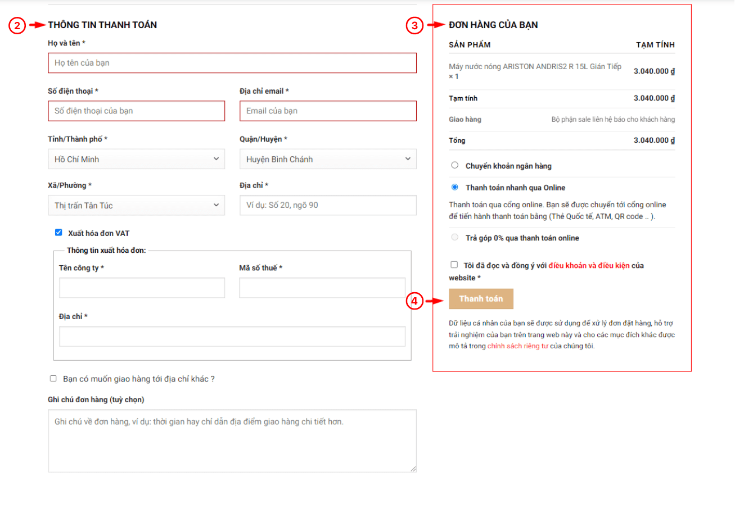Open the điều khoản và điều kiện link
Screen dimensions: 735x527
[589, 266]
